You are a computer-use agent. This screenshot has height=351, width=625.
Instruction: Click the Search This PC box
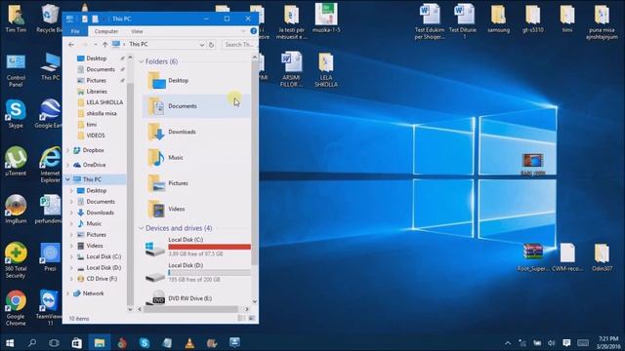239,45
